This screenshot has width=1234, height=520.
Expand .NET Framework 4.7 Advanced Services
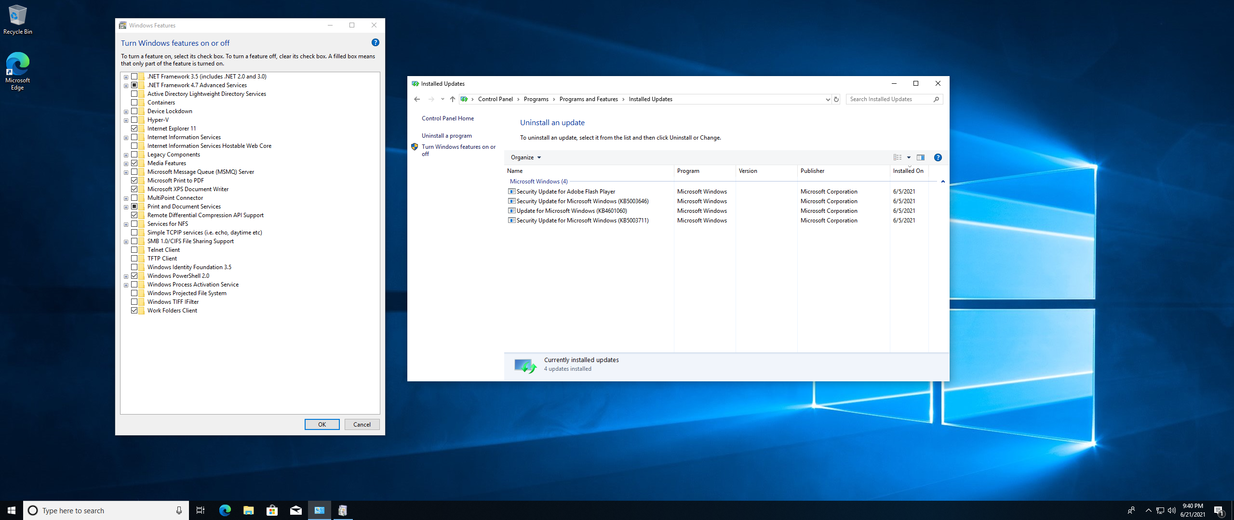pyautogui.click(x=126, y=86)
